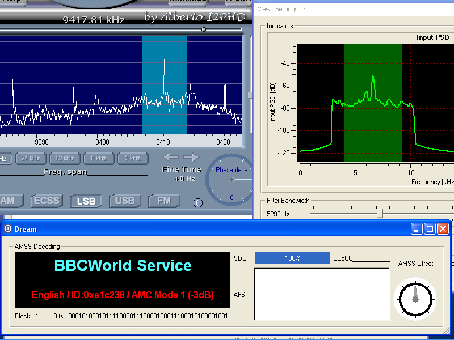Set frequency span to 12 kHz

(64, 158)
